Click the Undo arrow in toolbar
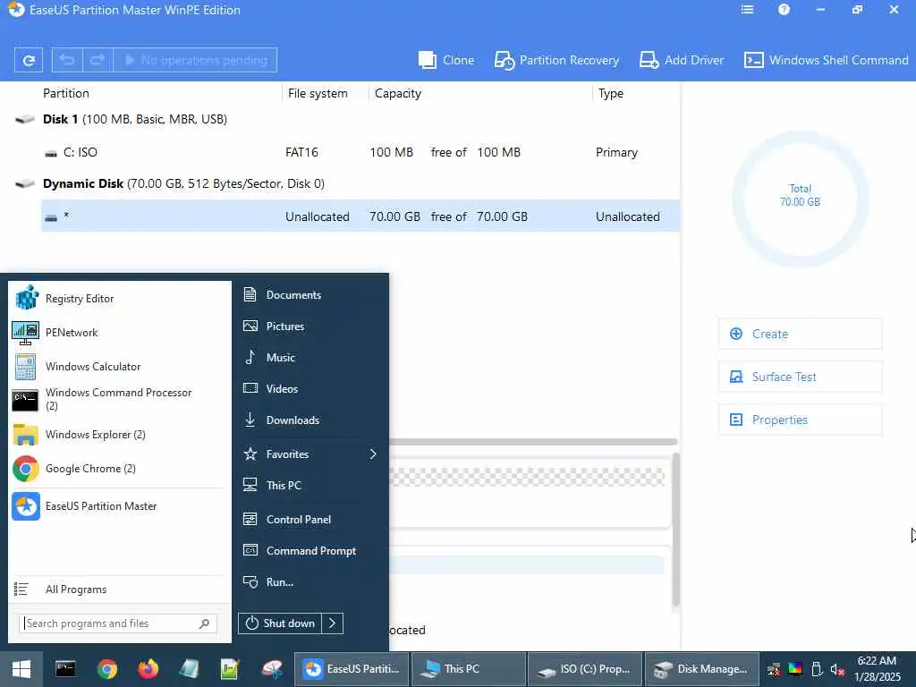This screenshot has width=916, height=687. (67, 60)
